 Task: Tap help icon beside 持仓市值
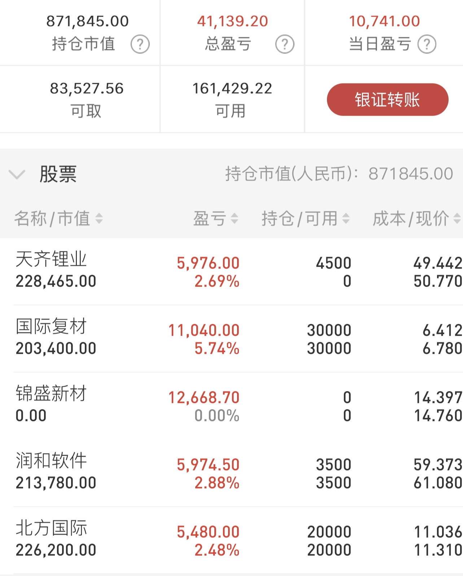click(x=140, y=44)
